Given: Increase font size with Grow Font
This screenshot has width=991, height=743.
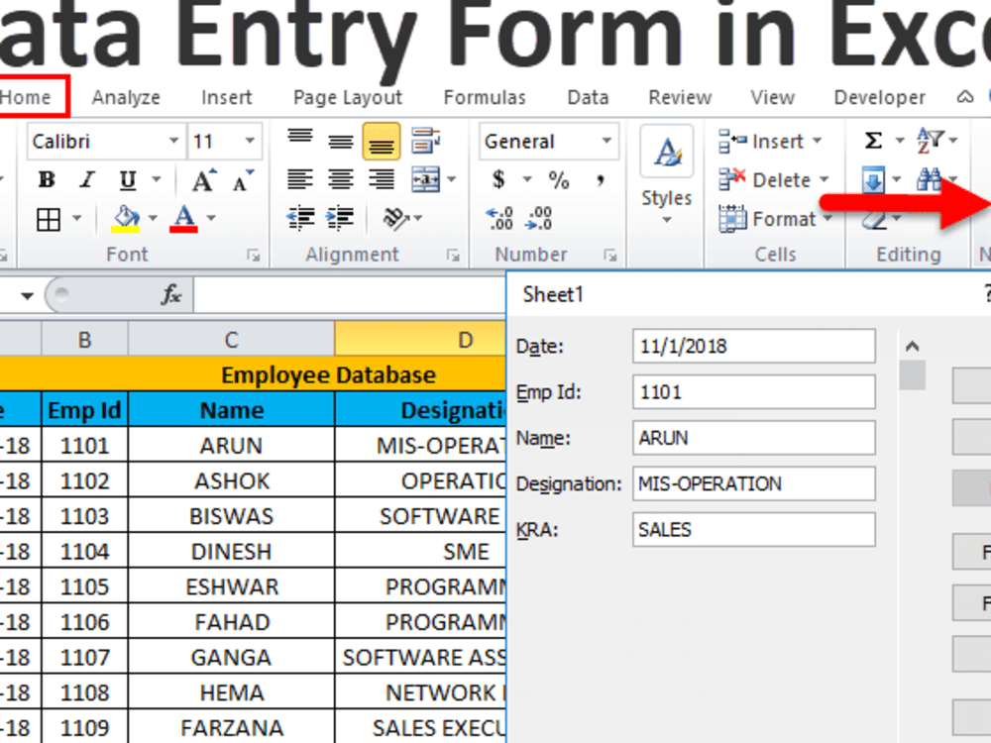Looking at the screenshot, I should [203, 180].
